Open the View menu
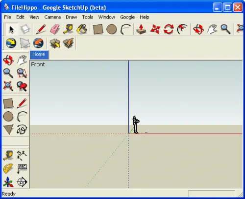 coord(34,17)
